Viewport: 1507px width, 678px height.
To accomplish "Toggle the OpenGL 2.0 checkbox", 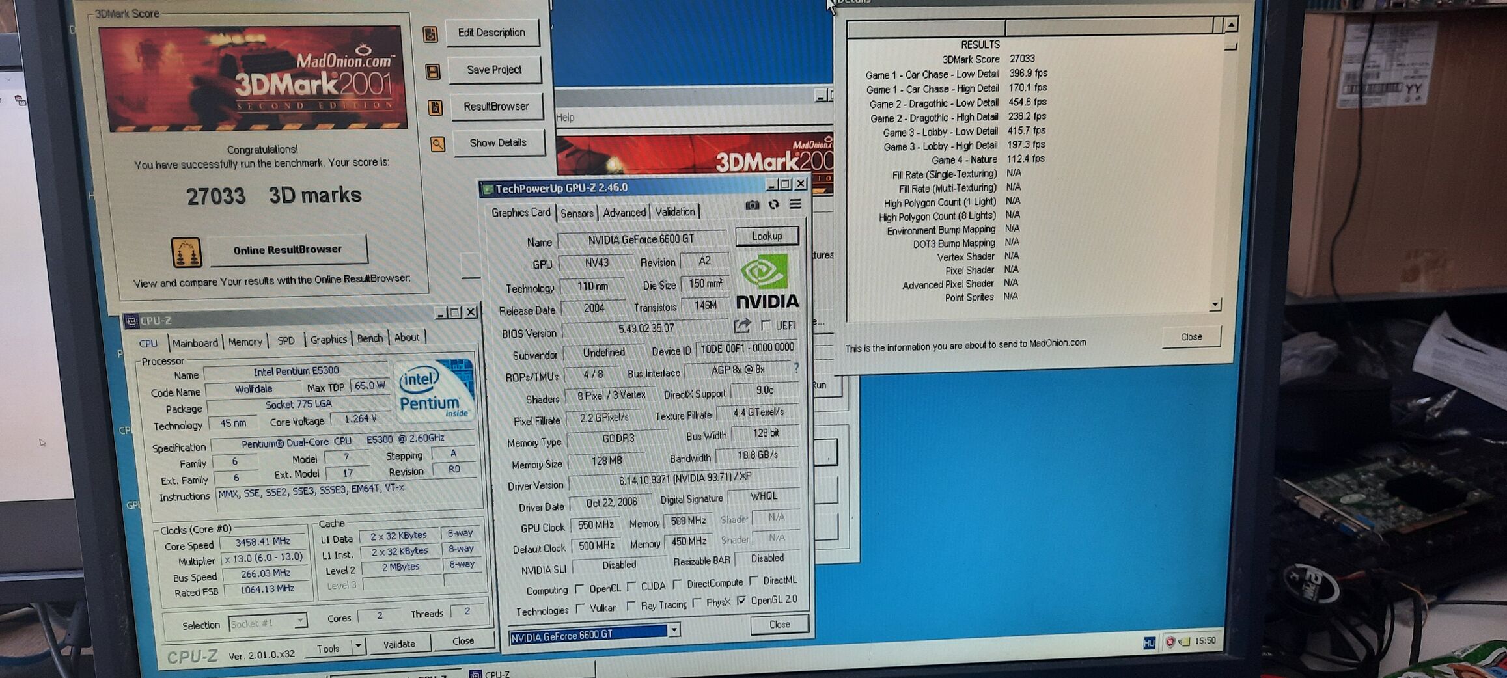I will click(x=741, y=601).
